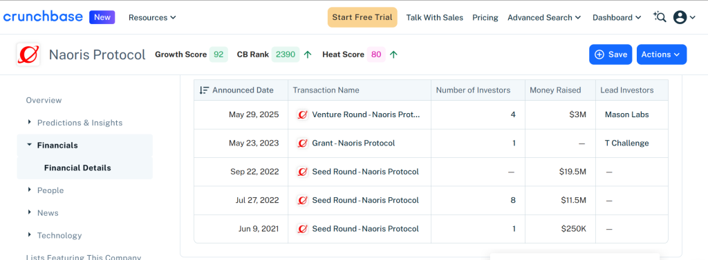Click the Start Free Trial button

coord(362,17)
